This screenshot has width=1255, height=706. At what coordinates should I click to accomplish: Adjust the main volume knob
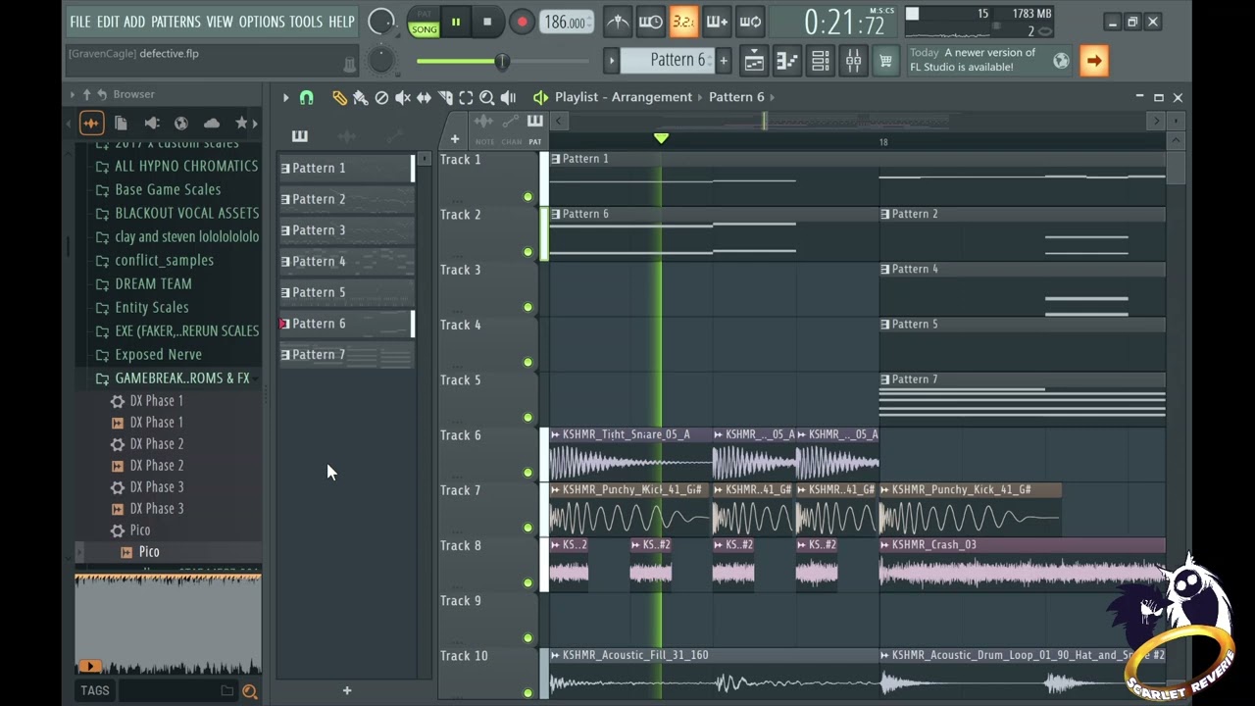[381, 22]
